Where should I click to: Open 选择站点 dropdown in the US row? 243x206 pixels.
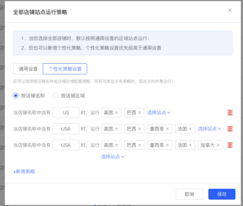pos(159,112)
